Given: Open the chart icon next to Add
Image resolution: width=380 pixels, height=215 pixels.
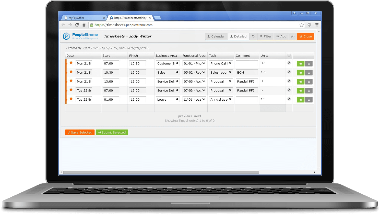Looking at the screenshot, I should 293,36.
